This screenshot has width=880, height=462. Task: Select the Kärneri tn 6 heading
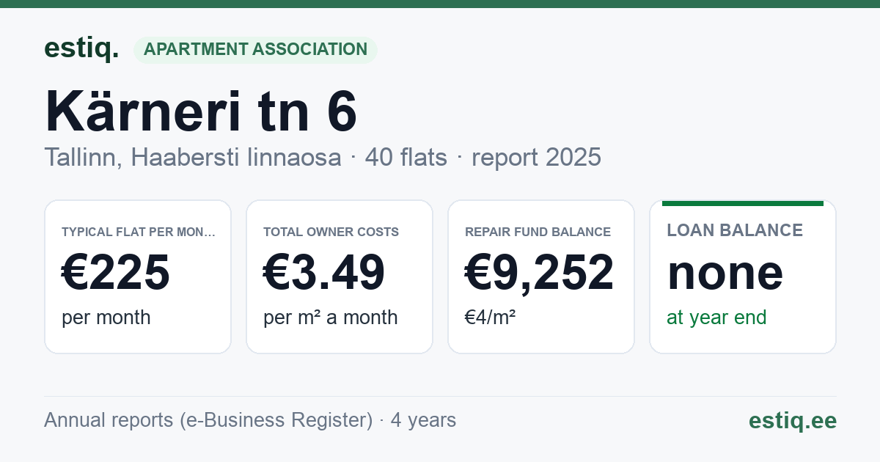[201, 111]
